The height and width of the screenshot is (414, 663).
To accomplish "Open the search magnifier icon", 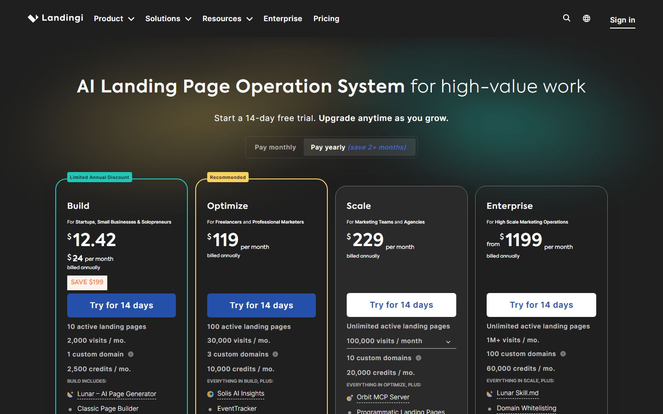I will [567, 18].
